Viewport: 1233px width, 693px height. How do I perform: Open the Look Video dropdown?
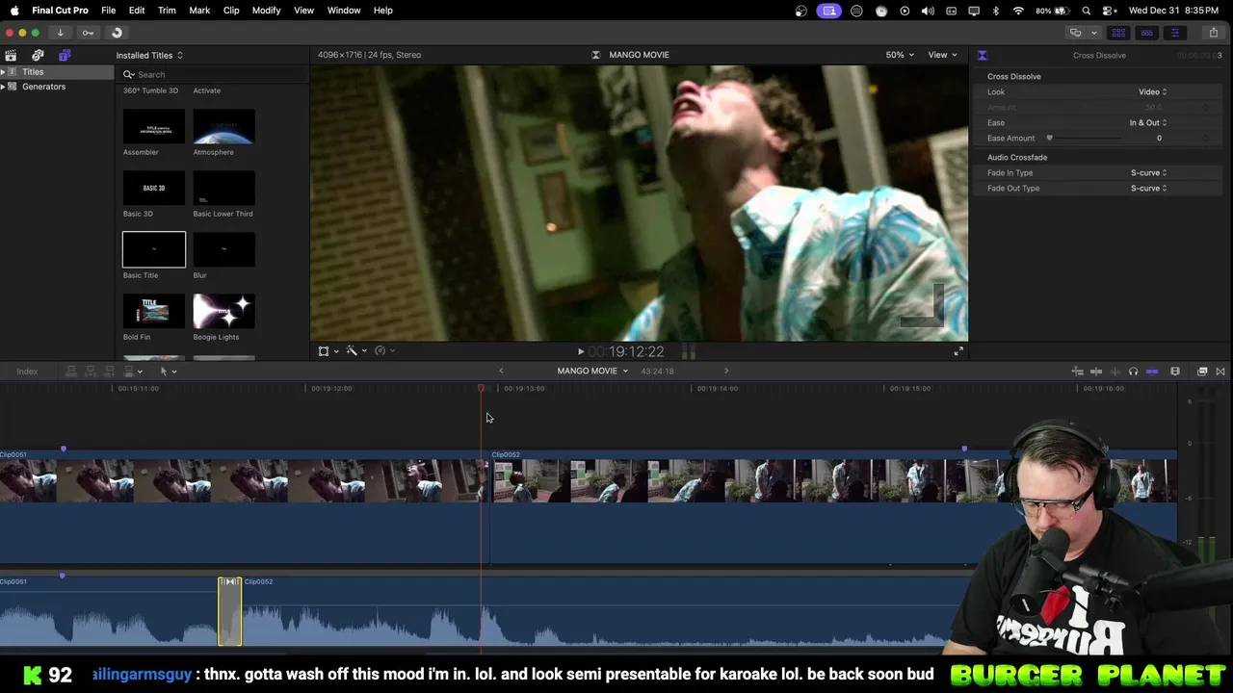(x=1152, y=92)
